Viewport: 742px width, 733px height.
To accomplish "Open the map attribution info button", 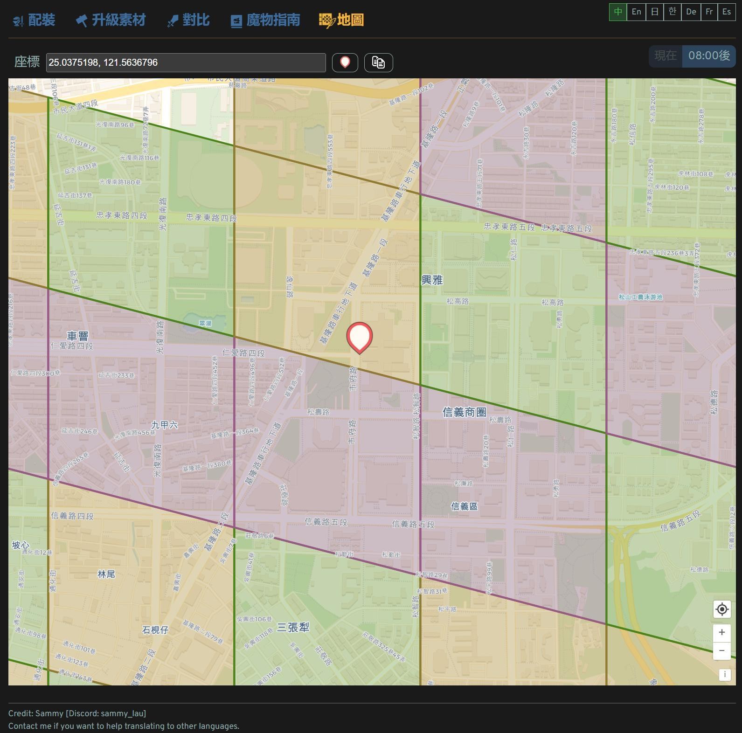I will (724, 675).
